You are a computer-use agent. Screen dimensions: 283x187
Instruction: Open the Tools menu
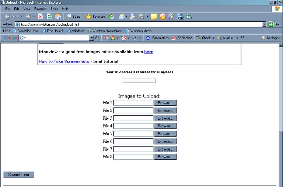click(x=54, y=8)
